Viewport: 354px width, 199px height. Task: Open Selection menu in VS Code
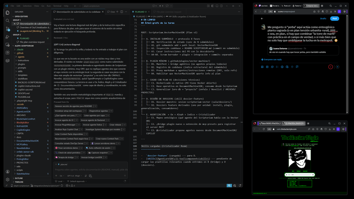27,6
